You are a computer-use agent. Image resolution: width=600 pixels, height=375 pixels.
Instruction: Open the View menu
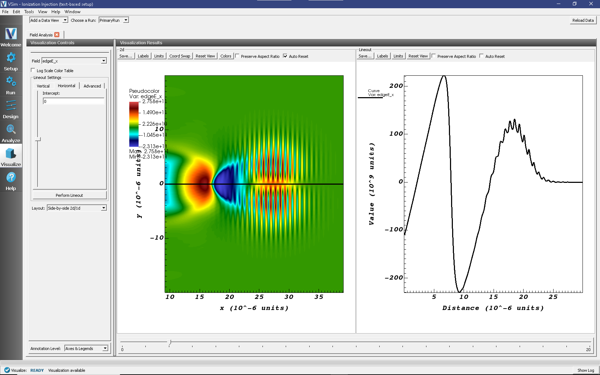[x=42, y=11]
